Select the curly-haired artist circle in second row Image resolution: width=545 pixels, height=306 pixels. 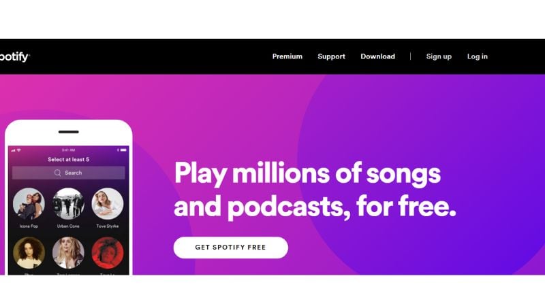29,252
